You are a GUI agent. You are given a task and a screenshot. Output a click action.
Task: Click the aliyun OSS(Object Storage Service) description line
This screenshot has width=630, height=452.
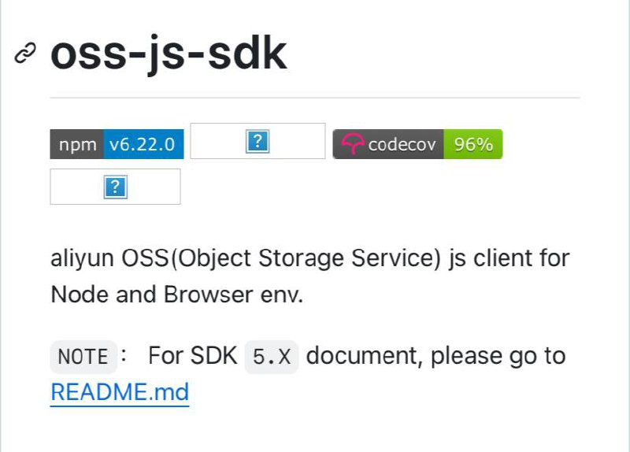pos(310,258)
